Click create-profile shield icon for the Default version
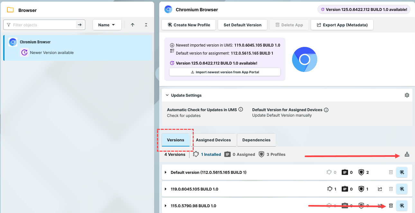Viewport: 415px width, 213px height. pyautogui.click(x=402, y=173)
